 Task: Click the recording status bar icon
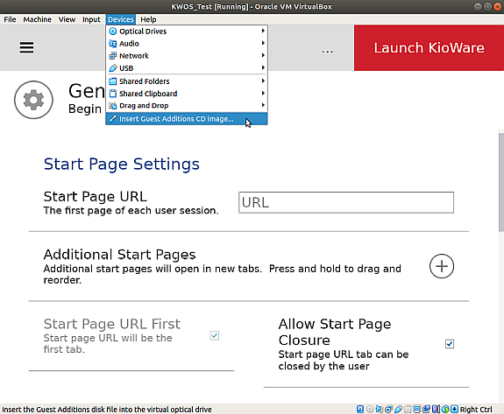pyautogui.click(x=427, y=409)
